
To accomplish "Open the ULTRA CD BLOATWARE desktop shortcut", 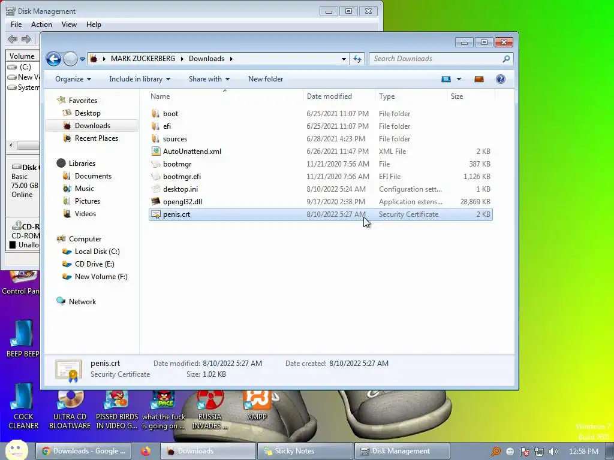I will (70, 410).
